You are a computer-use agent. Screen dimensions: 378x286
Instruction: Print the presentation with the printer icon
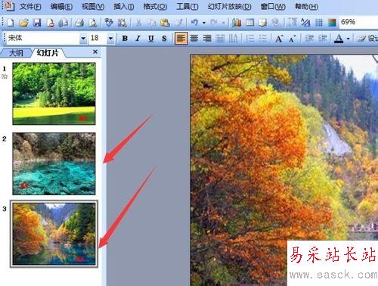(79, 23)
